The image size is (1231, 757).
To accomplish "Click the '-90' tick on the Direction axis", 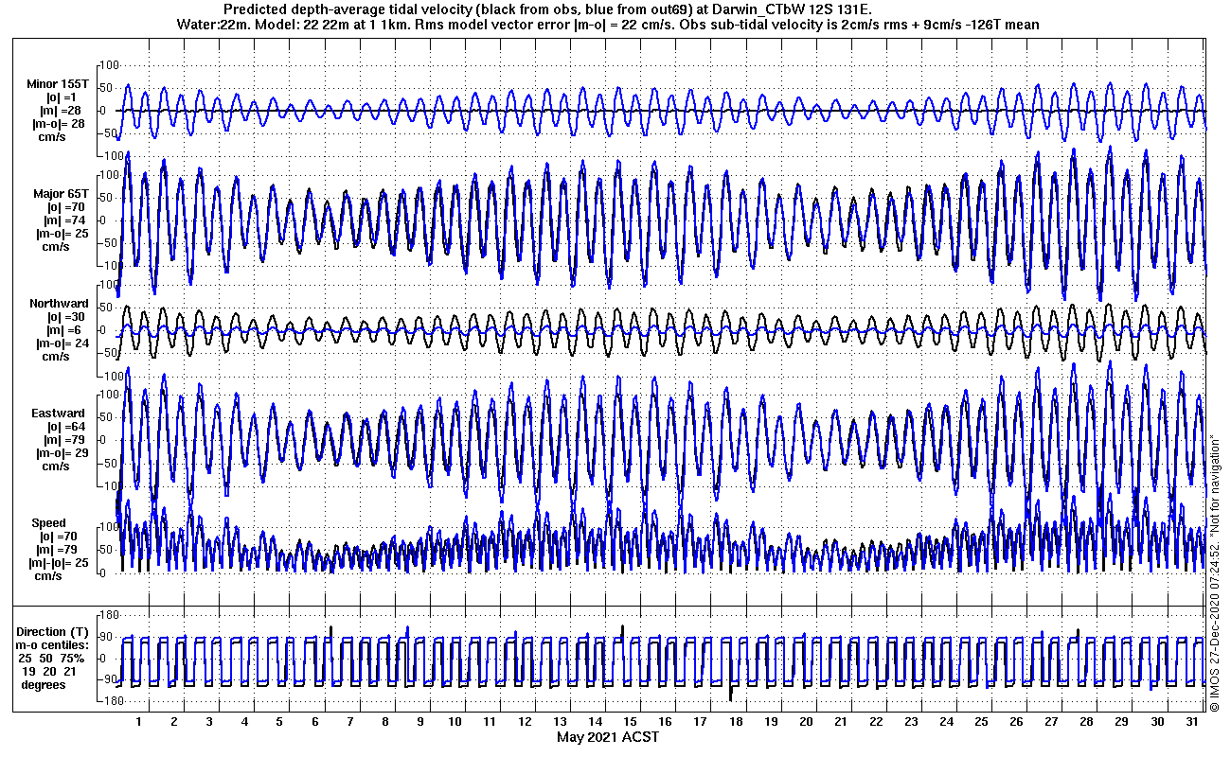I will tap(108, 679).
